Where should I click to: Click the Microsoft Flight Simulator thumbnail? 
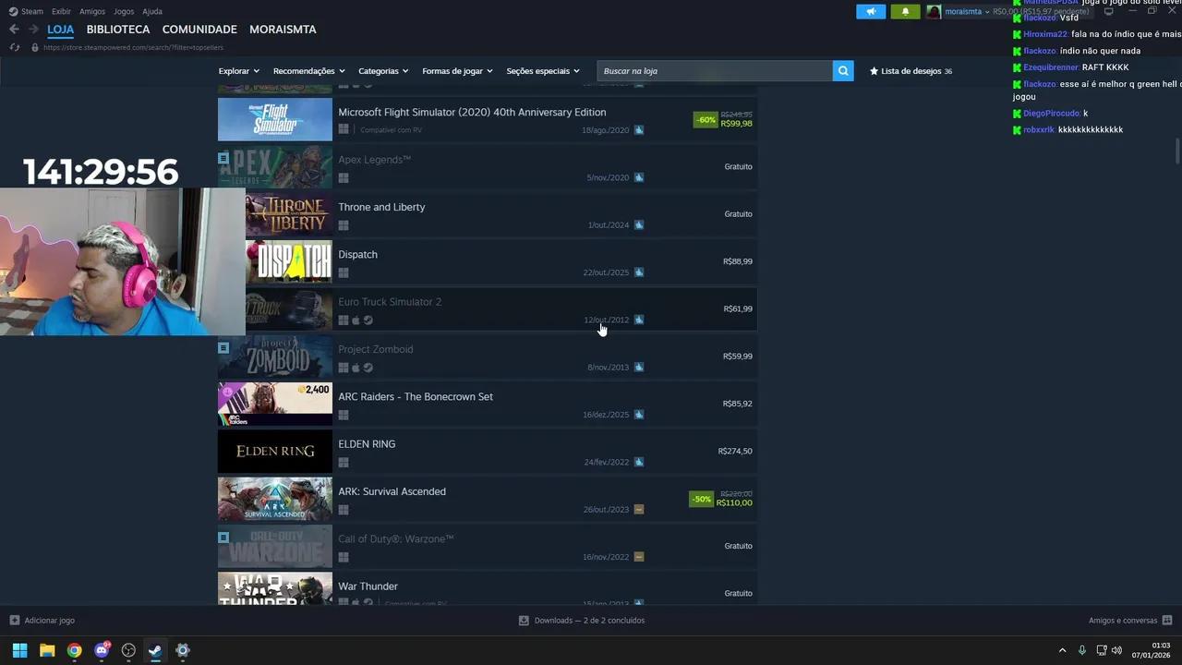[x=274, y=119]
